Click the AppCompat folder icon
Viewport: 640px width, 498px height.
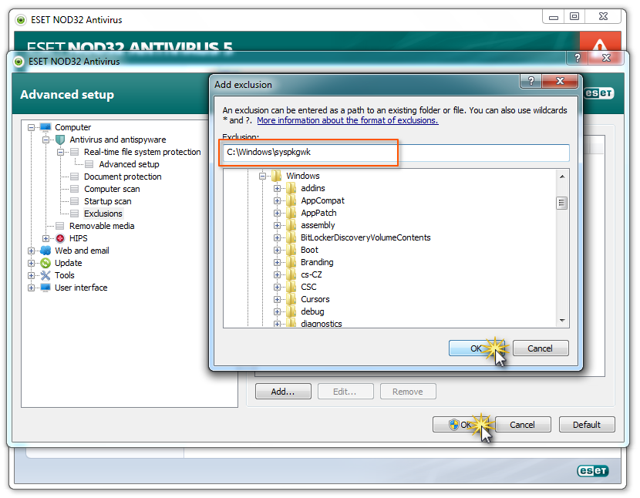(291, 200)
